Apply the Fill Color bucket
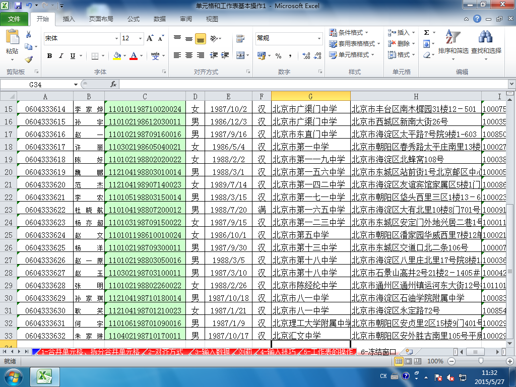Image resolution: width=516 pixels, height=387 pixels. tap(117, 55)
